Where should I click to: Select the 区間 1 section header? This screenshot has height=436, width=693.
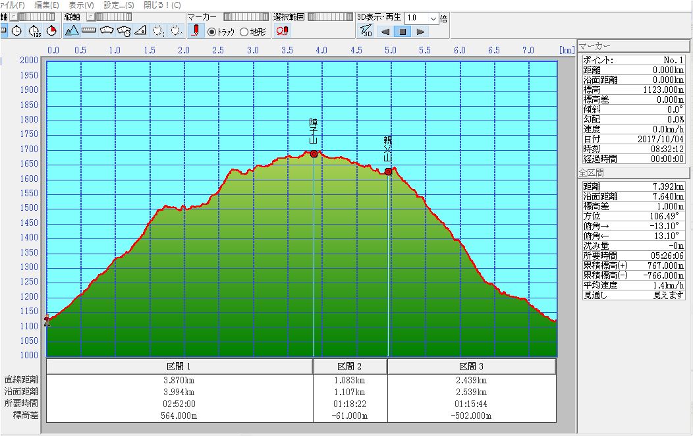[x=179, y=366]
